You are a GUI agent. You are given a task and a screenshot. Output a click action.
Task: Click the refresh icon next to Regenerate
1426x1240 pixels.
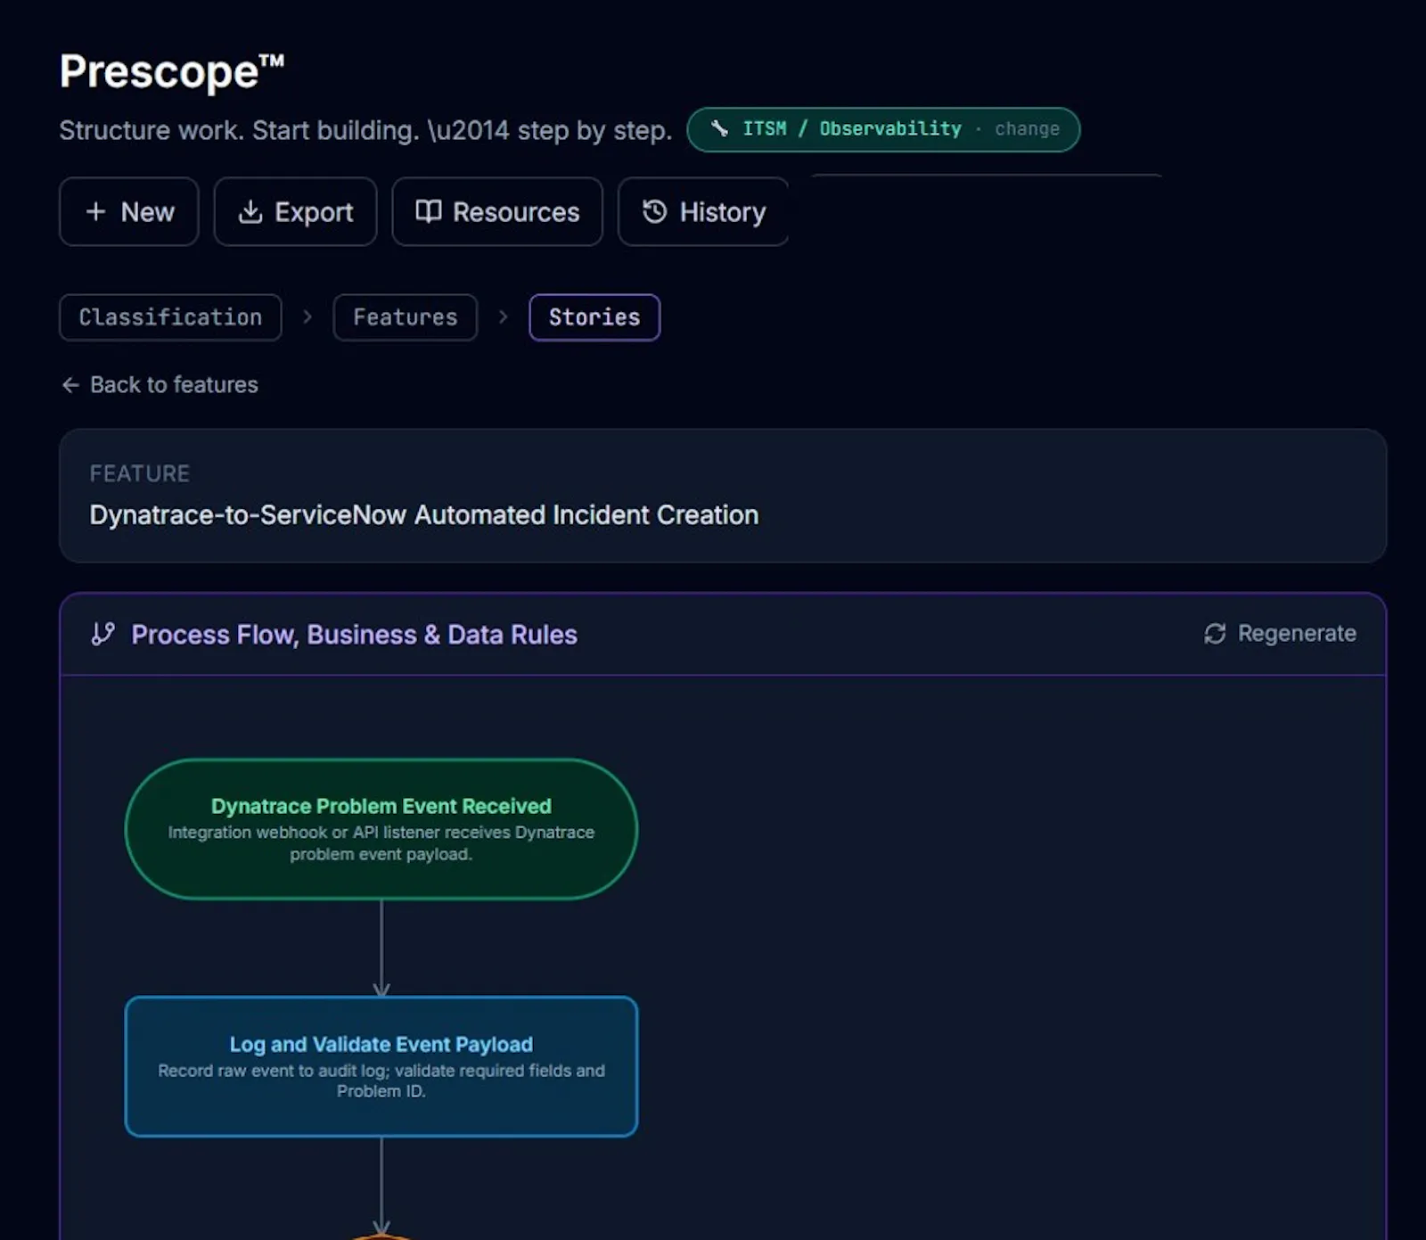pyautogui.click(x=1215, y=633)
